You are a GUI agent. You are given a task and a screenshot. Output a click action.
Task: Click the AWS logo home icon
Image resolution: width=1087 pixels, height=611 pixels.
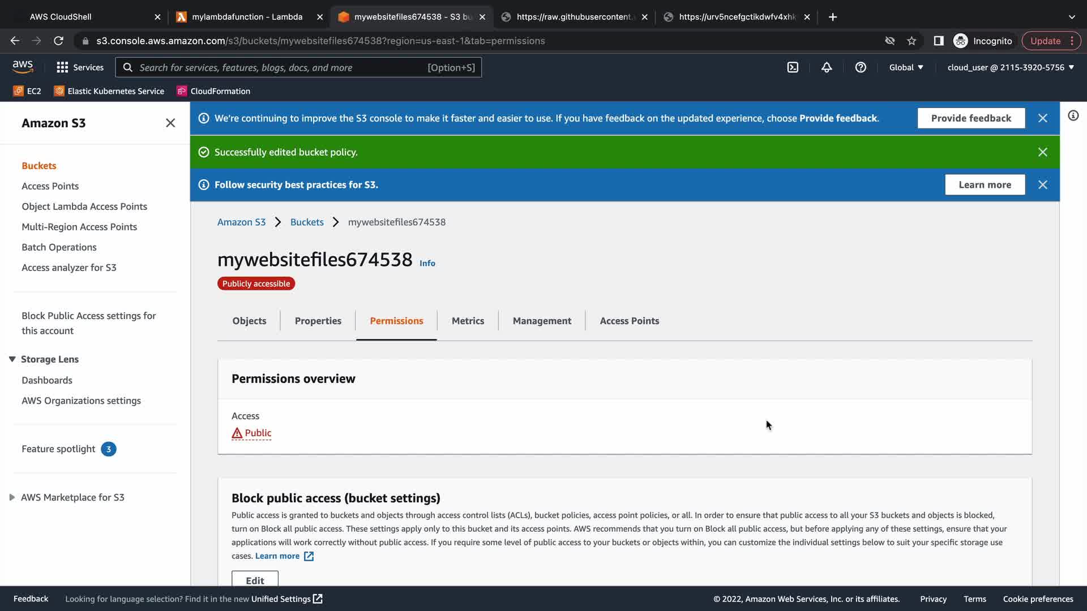coord(23,67)
